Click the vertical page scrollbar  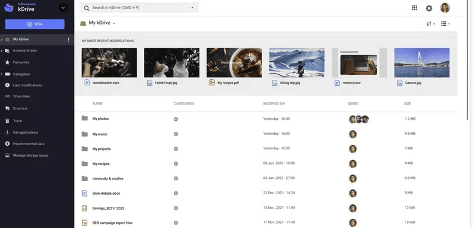click(x=468, y=60)
